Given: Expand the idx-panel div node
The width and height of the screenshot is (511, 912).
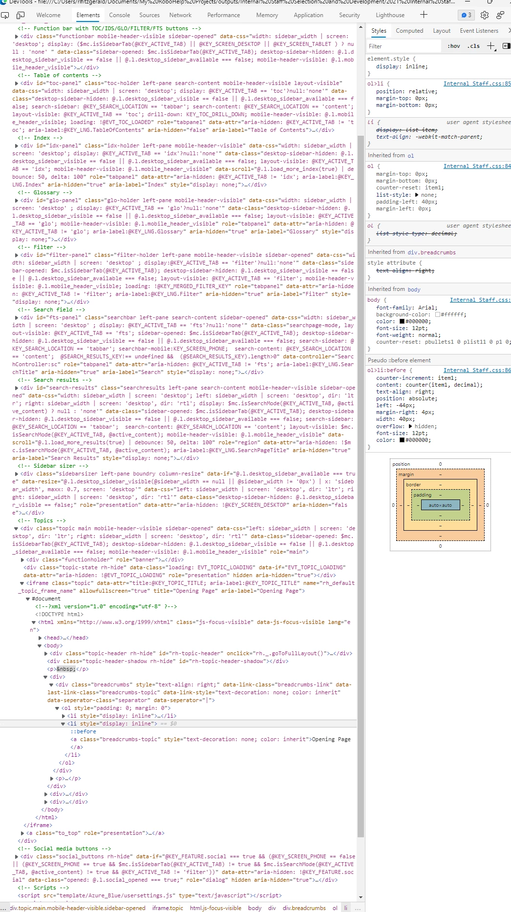Looking at the screenshot, I should pos(17,146).
